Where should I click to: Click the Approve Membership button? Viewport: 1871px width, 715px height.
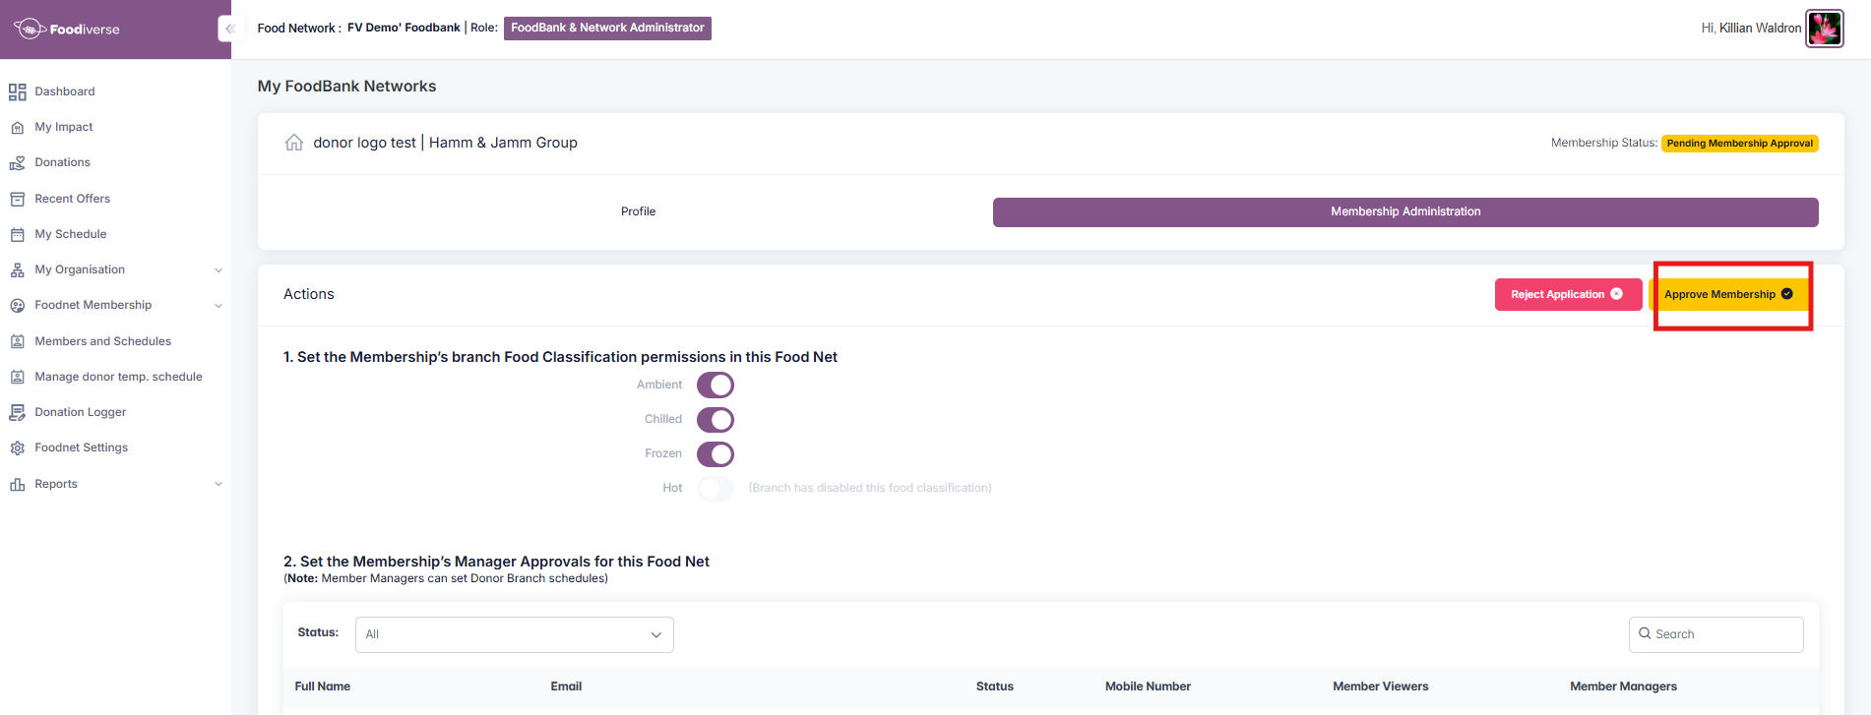tap(1729, 294)
